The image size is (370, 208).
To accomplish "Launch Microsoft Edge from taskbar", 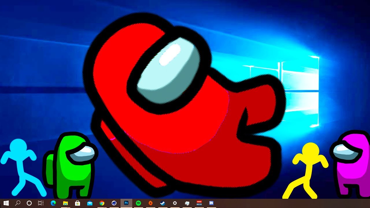I will pos(53,203).
